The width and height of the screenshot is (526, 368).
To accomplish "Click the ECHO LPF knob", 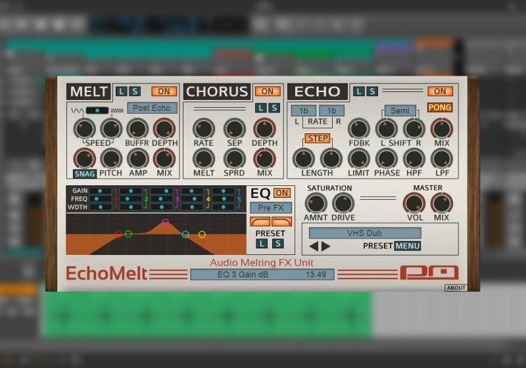I will pos(442,158).
